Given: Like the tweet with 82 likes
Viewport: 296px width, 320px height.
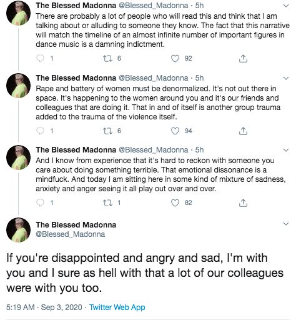Looking at the screenshot, I should click(175, 202).
